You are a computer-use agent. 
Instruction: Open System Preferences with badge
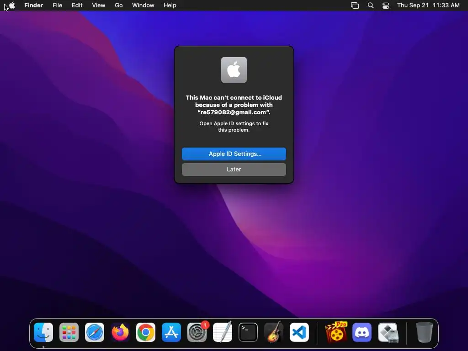click(x=197, y=332)
